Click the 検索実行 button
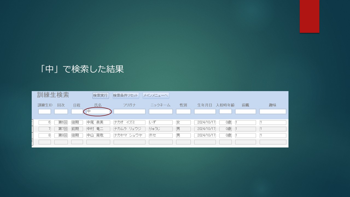350x197 pixels. pos(101,95)
